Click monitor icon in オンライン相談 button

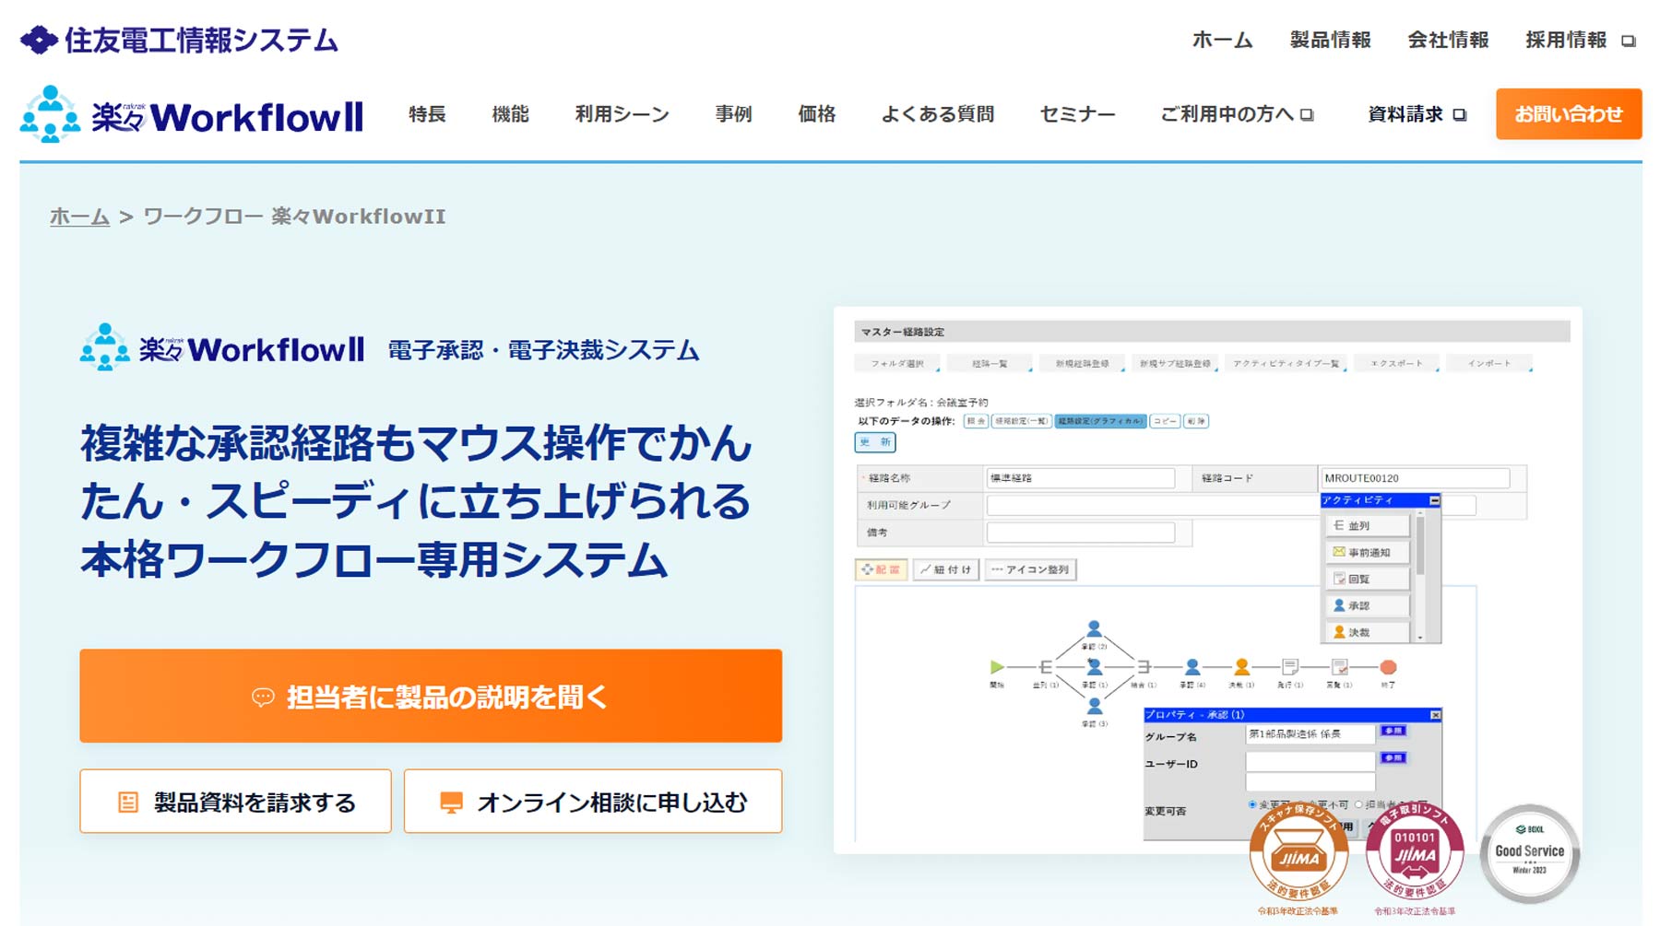[451, 803]
